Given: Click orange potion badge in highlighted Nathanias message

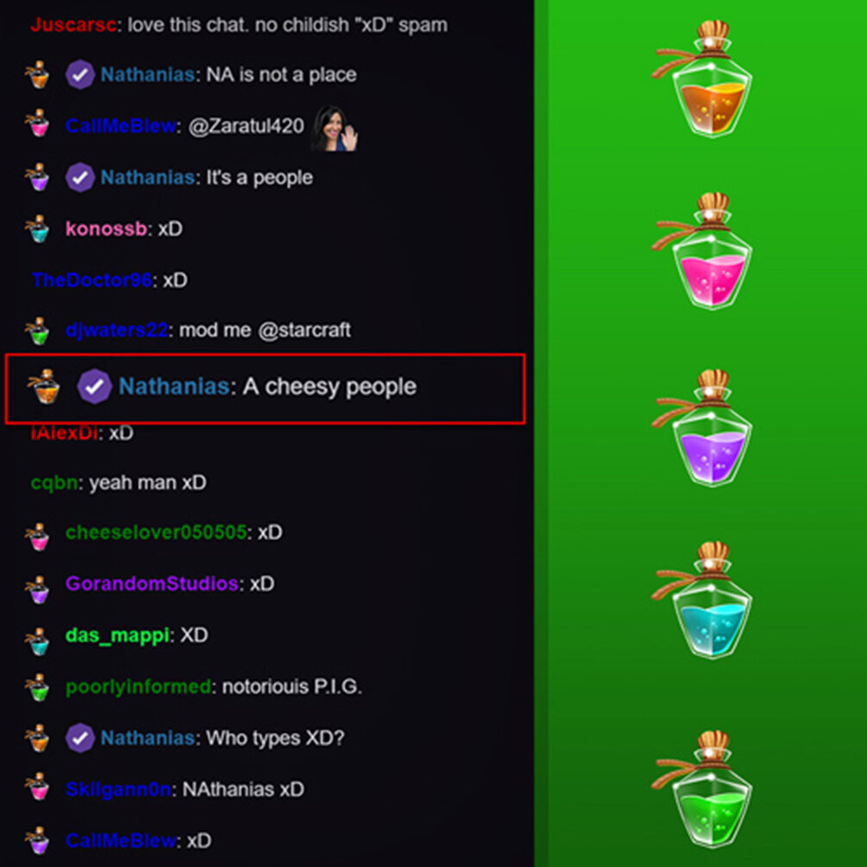Looking at the screenshot, I should (x=44, y=386).
